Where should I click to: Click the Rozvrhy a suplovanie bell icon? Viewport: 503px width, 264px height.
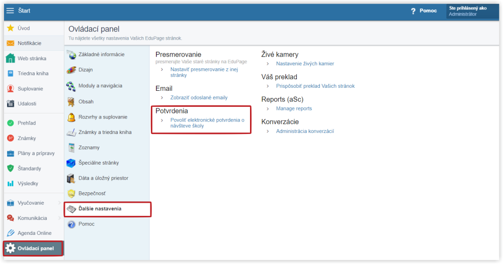71,117
